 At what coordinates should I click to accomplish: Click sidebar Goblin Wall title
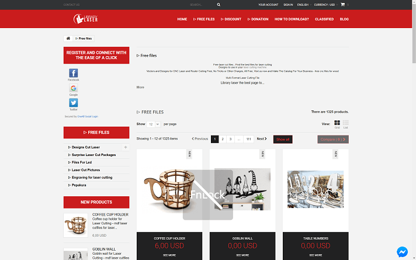pos(104,249)
